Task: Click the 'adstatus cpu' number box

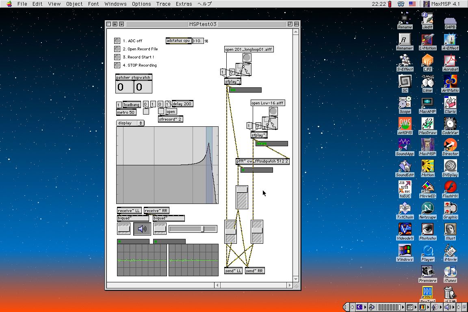Action: click(198, 41)
